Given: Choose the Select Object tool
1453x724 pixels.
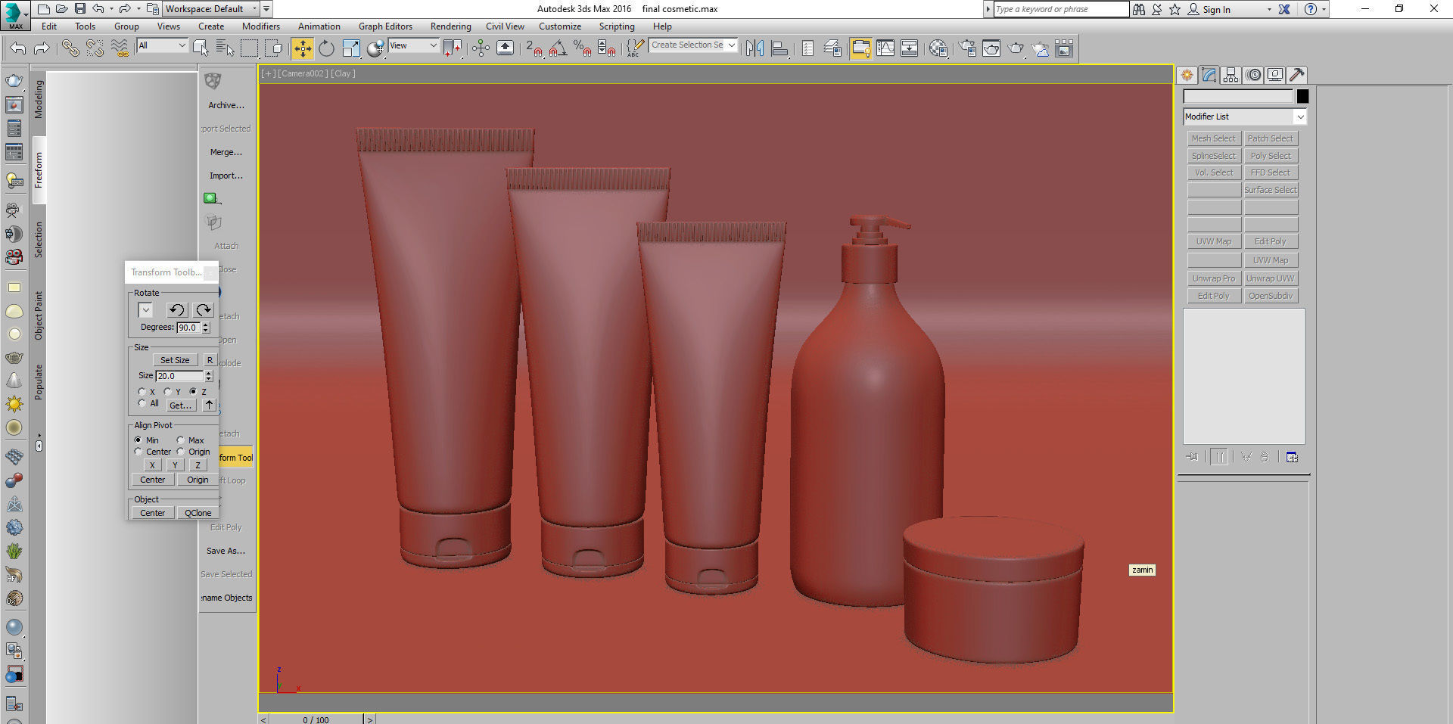Looking at the screenshot, I should pos(201,48).
